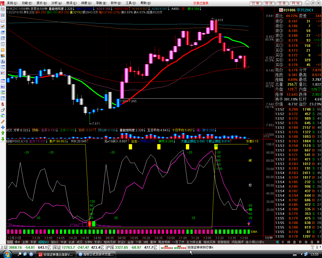This screenshot has height=258, width=322.
Task: Expand the 指标 indicator list tab
Action: click(x=10, y=242)
